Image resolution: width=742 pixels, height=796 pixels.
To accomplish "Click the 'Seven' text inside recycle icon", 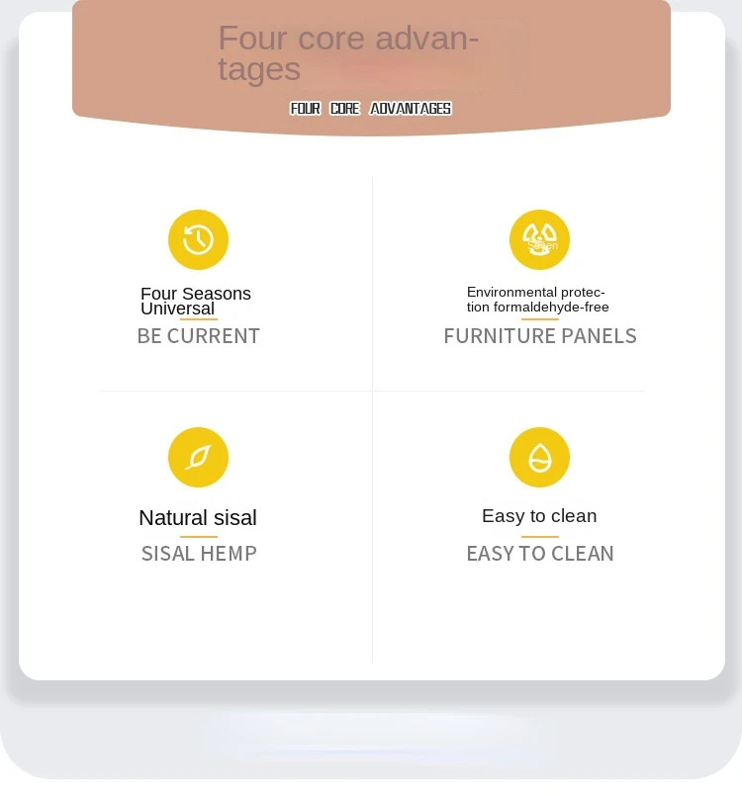I will [542, 245].
